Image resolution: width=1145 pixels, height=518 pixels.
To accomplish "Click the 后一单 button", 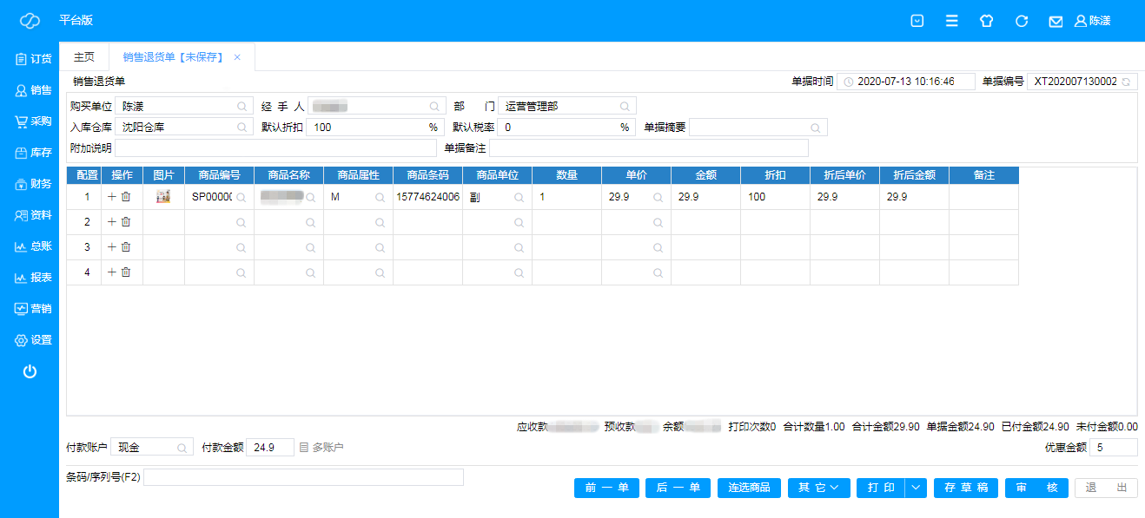I will [x=678, y=488].
